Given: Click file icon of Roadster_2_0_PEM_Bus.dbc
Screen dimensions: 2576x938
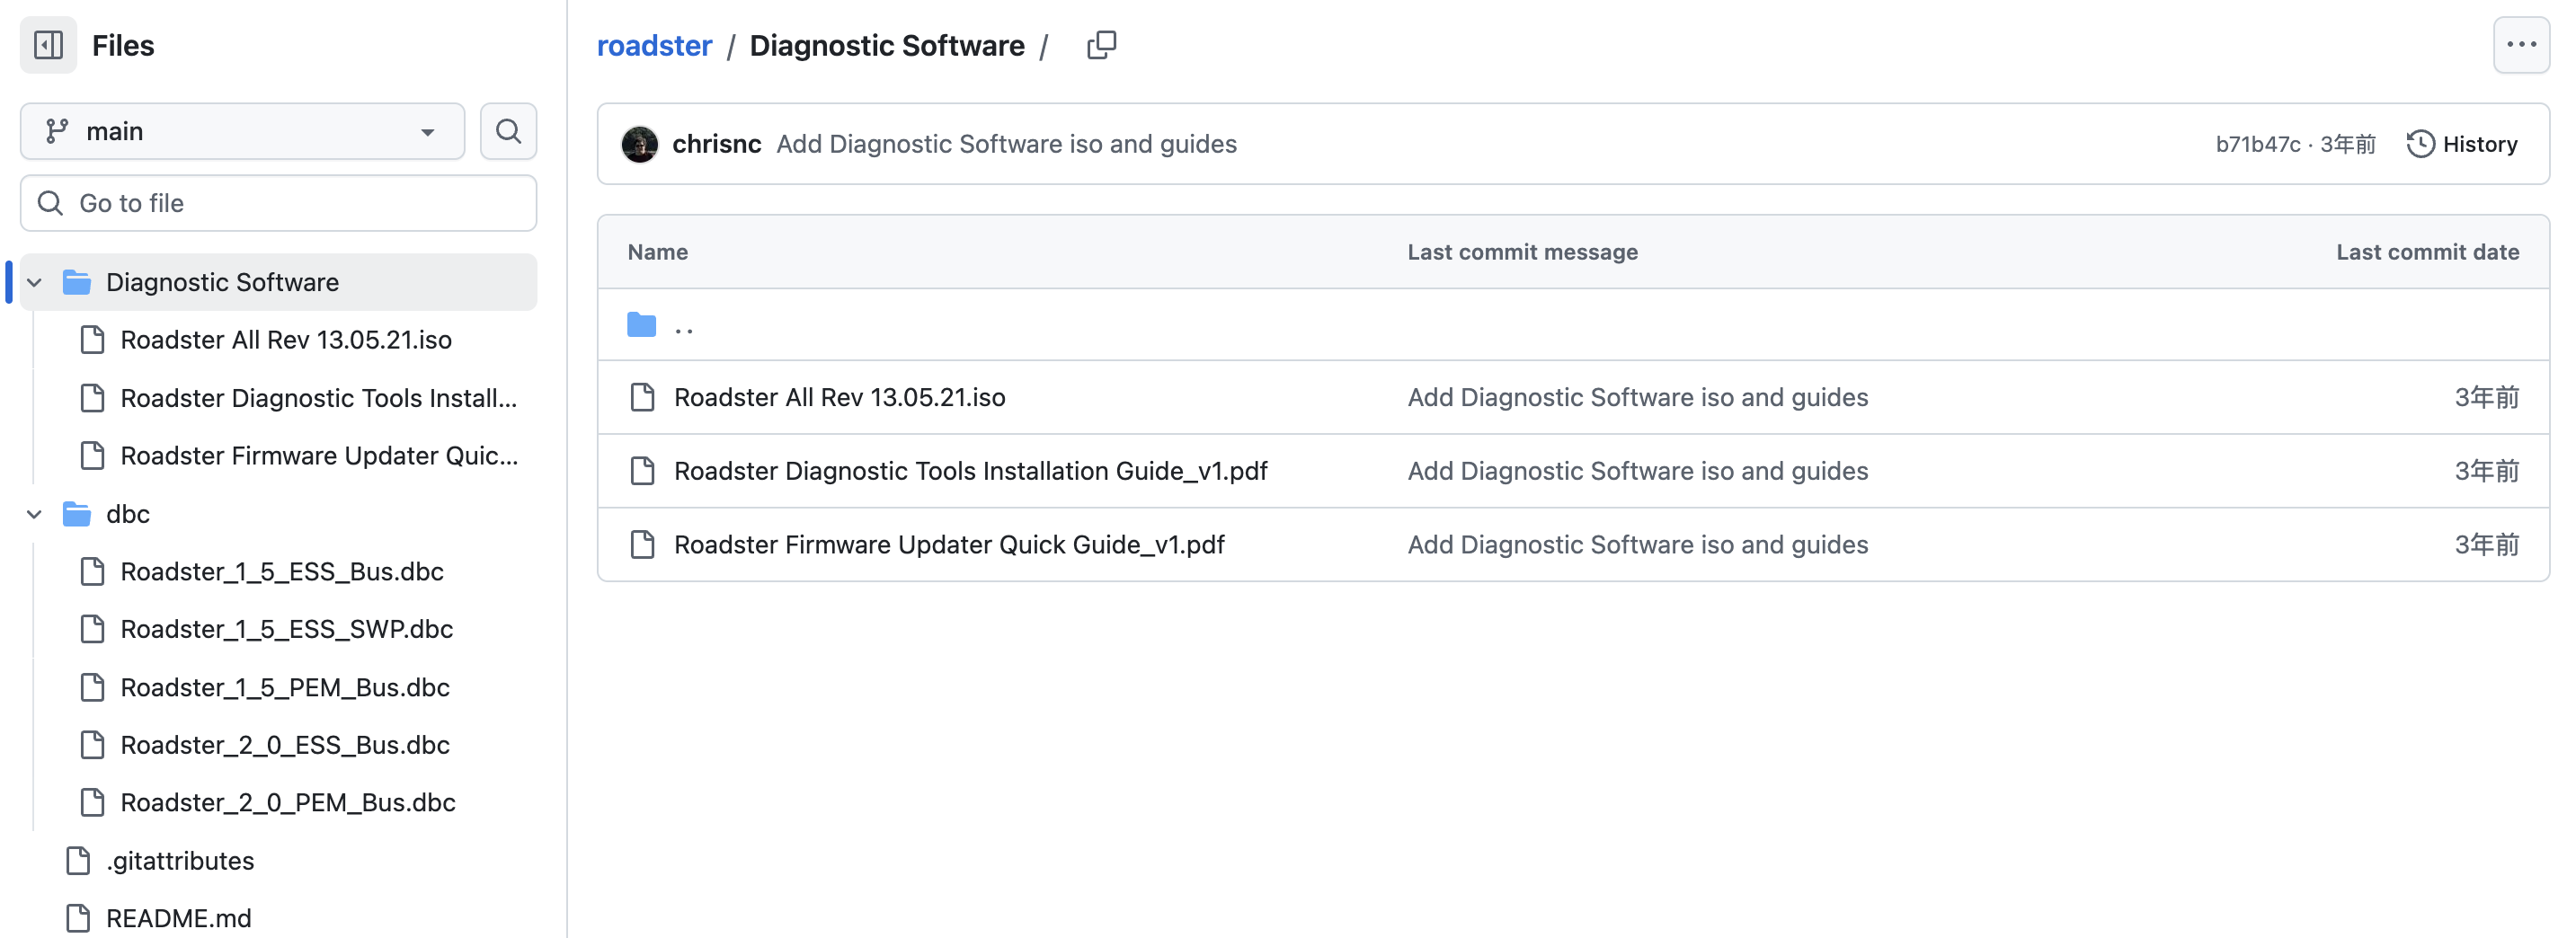Looking at the screenshot, I should [x=92, y=803].
